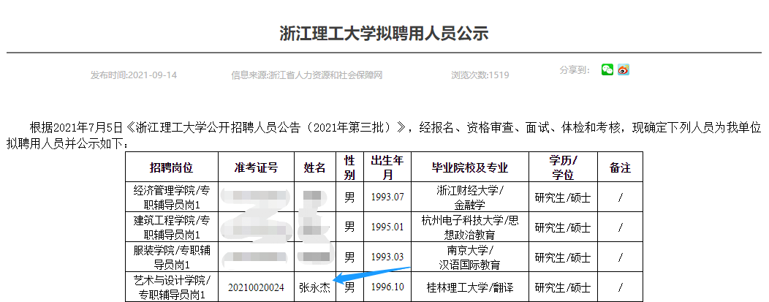Click birth date 1993.07
The width and height of the screenshot is (769, 302).
click(387, 197)
